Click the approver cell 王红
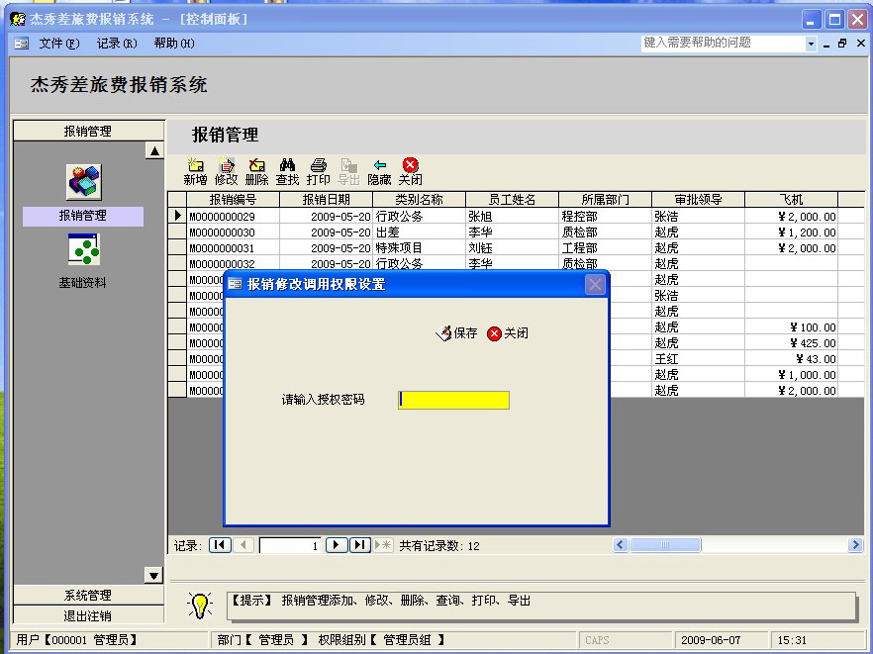Viewport: 873px width, 654px height. click(698, 359)
